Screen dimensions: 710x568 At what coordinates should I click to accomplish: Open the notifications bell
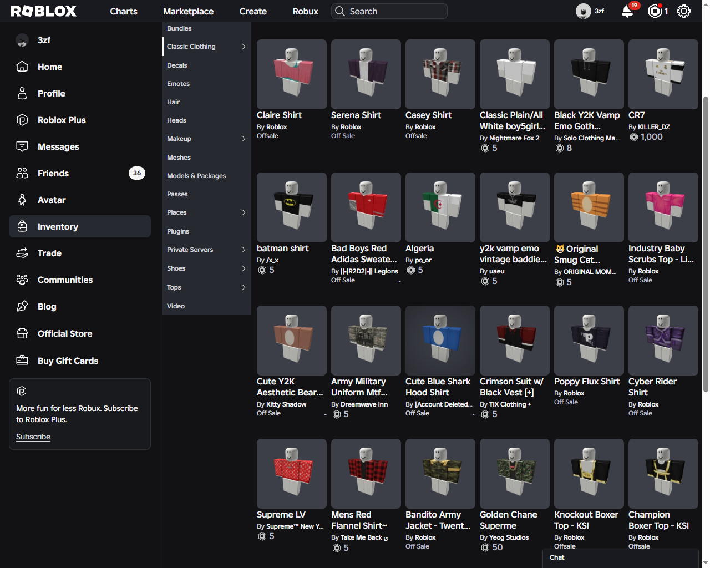click(x=627, y=11)
